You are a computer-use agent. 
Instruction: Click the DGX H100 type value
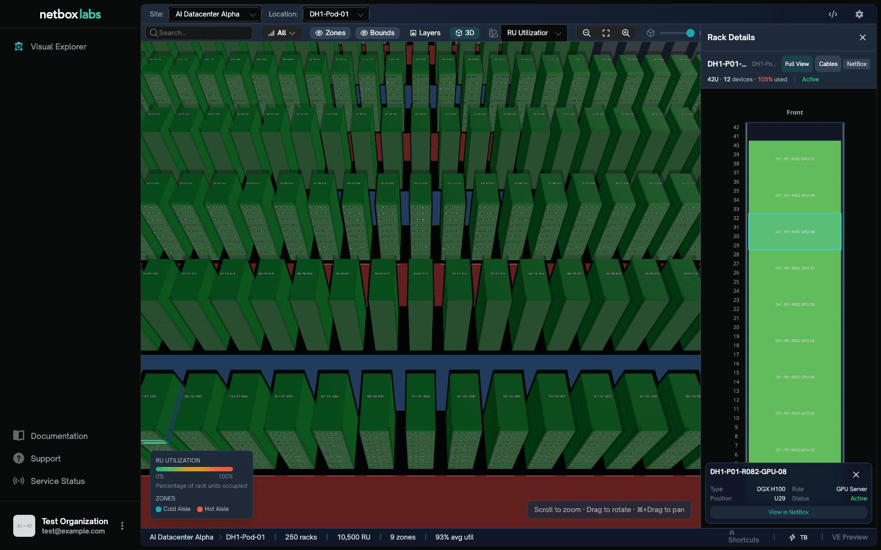[x=771, y=489]
